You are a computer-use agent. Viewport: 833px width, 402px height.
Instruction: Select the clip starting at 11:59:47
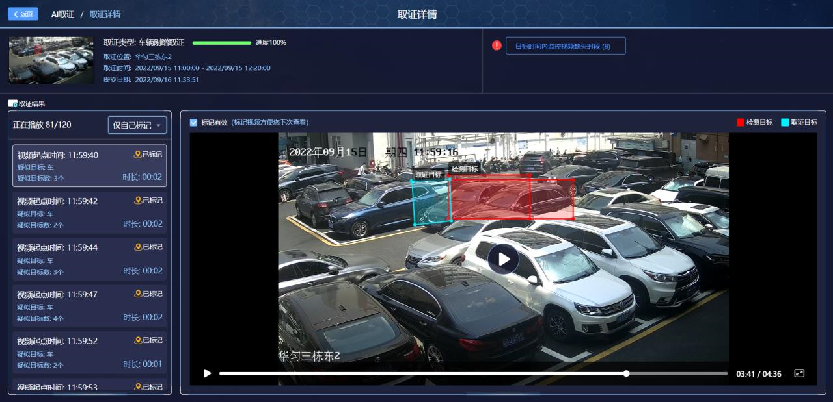coord(90,306)
